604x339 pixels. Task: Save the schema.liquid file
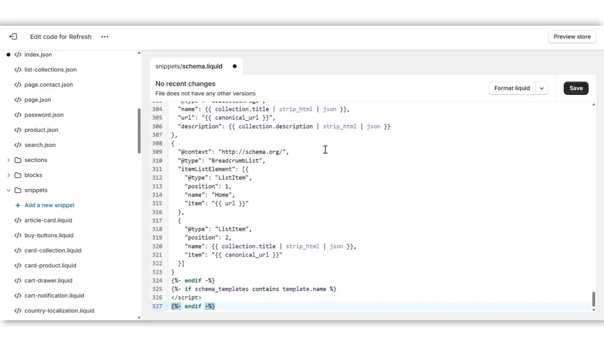coord(576,88)
